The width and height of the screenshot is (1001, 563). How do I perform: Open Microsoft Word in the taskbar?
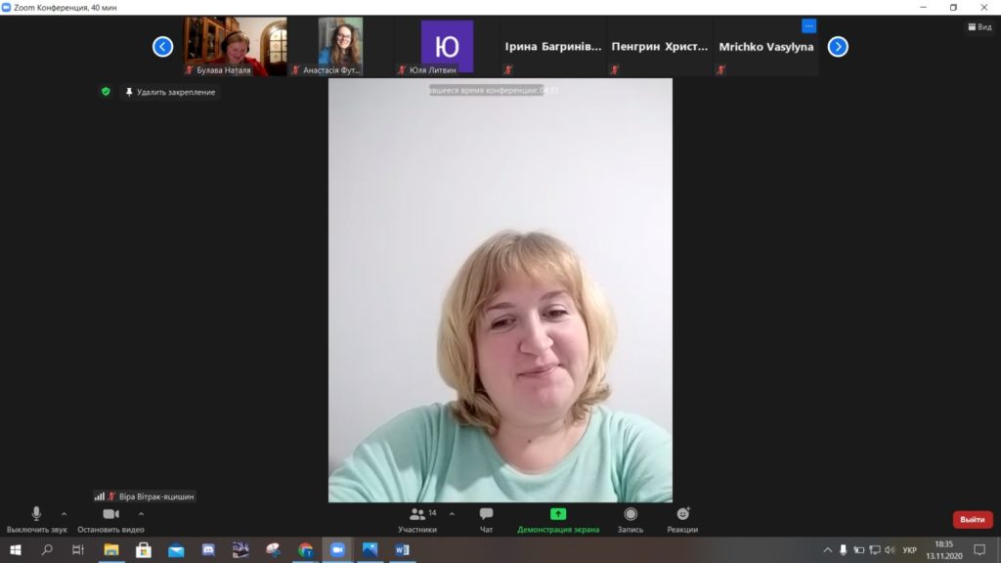(x=402, y=549)
